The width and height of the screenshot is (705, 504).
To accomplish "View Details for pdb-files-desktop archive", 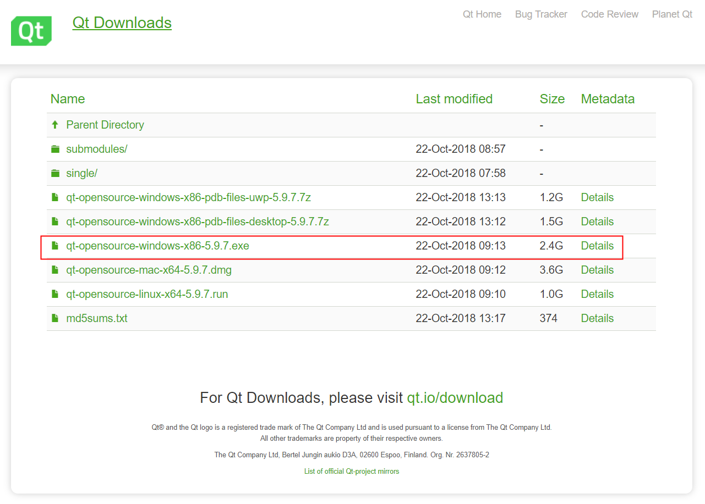I will (x=597, y=221).
